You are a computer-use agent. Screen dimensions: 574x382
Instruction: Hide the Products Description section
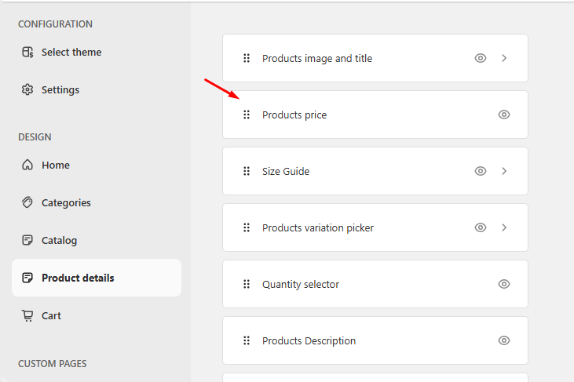click(504, 340)
